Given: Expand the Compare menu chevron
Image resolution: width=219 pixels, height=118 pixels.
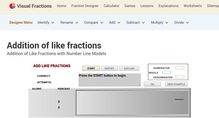Looking at the screenshot, I should pos(102,23).
